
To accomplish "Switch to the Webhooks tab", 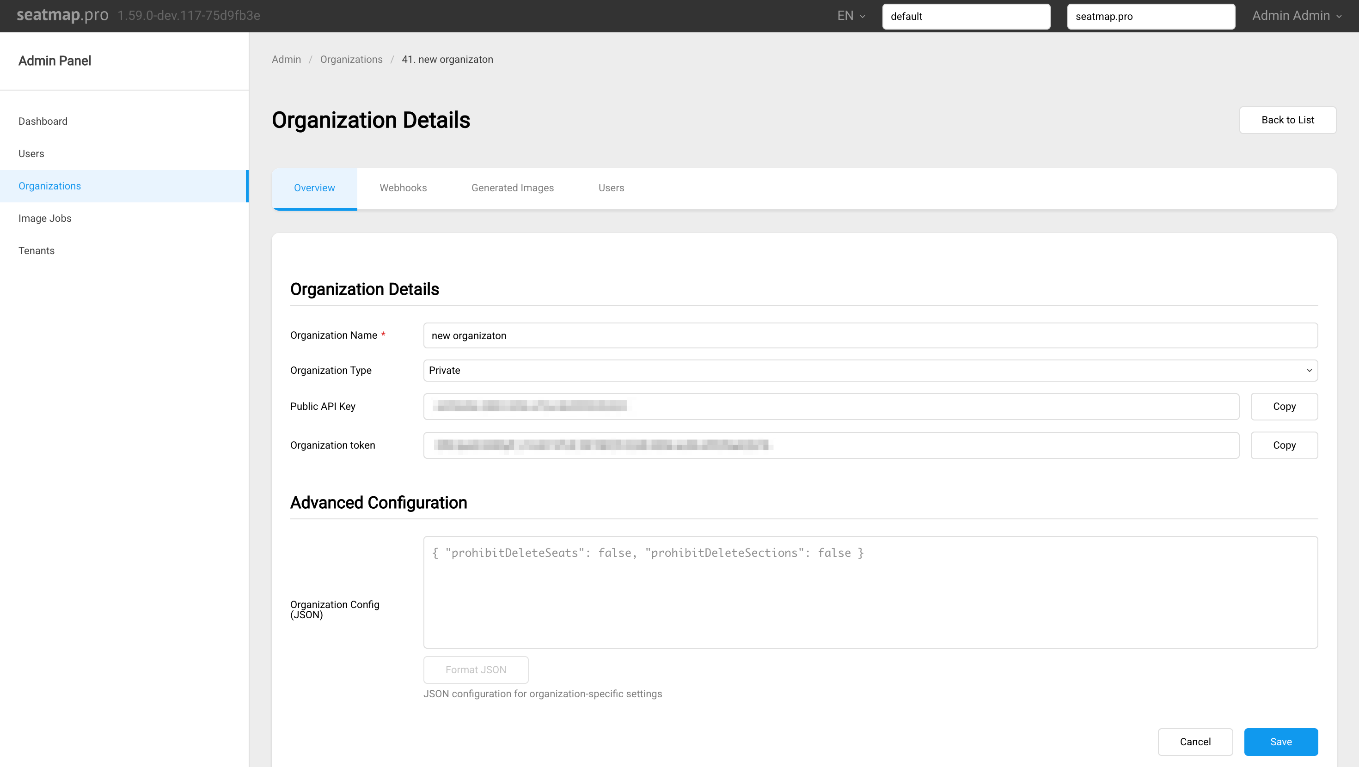I will pos(403,188).
